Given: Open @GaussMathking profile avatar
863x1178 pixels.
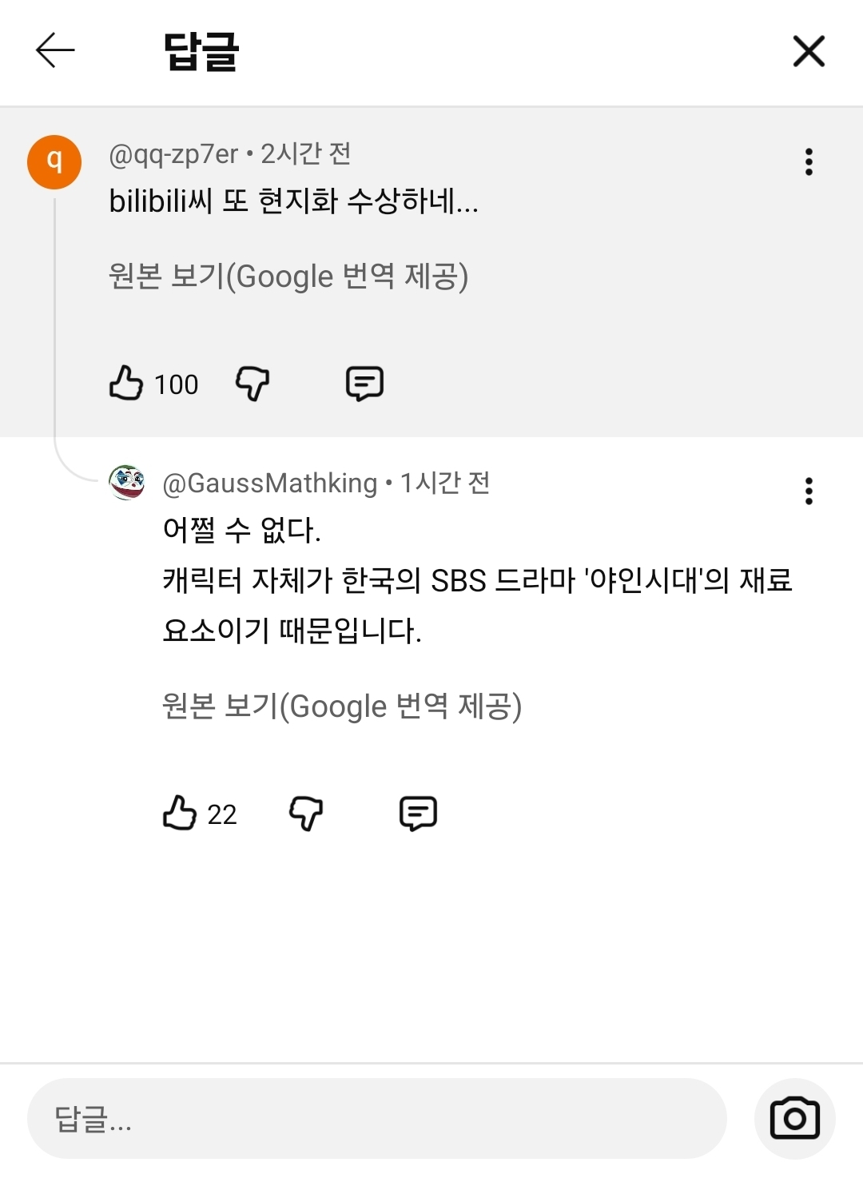Looking at the screenshot, I should [127, 483].
